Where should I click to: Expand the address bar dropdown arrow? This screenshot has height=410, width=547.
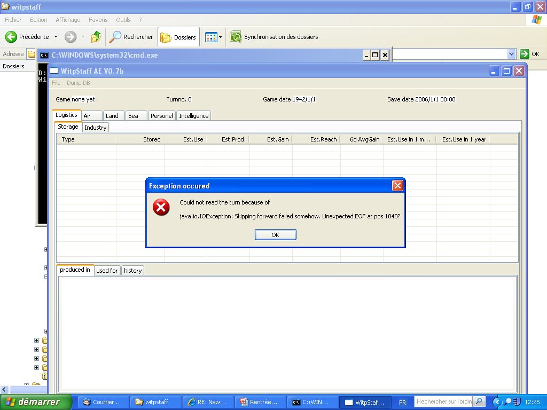point(511,54)
